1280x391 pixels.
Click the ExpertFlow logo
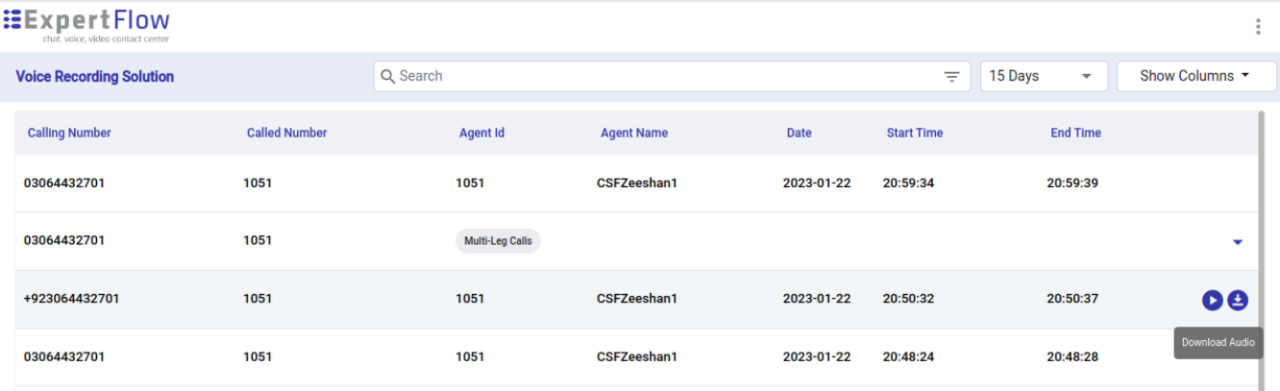[86, 25]
